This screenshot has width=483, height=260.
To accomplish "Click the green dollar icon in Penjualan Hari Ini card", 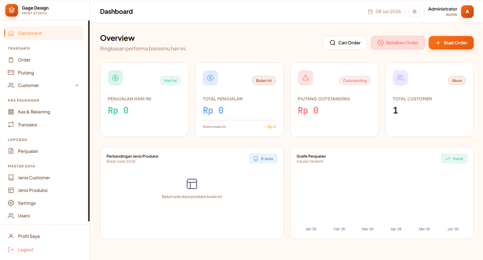I will click(115, 78).
